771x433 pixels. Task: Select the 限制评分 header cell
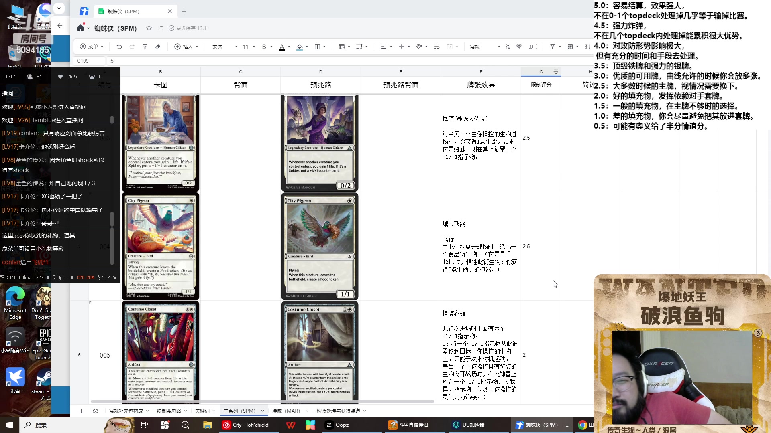coord(541,85)
